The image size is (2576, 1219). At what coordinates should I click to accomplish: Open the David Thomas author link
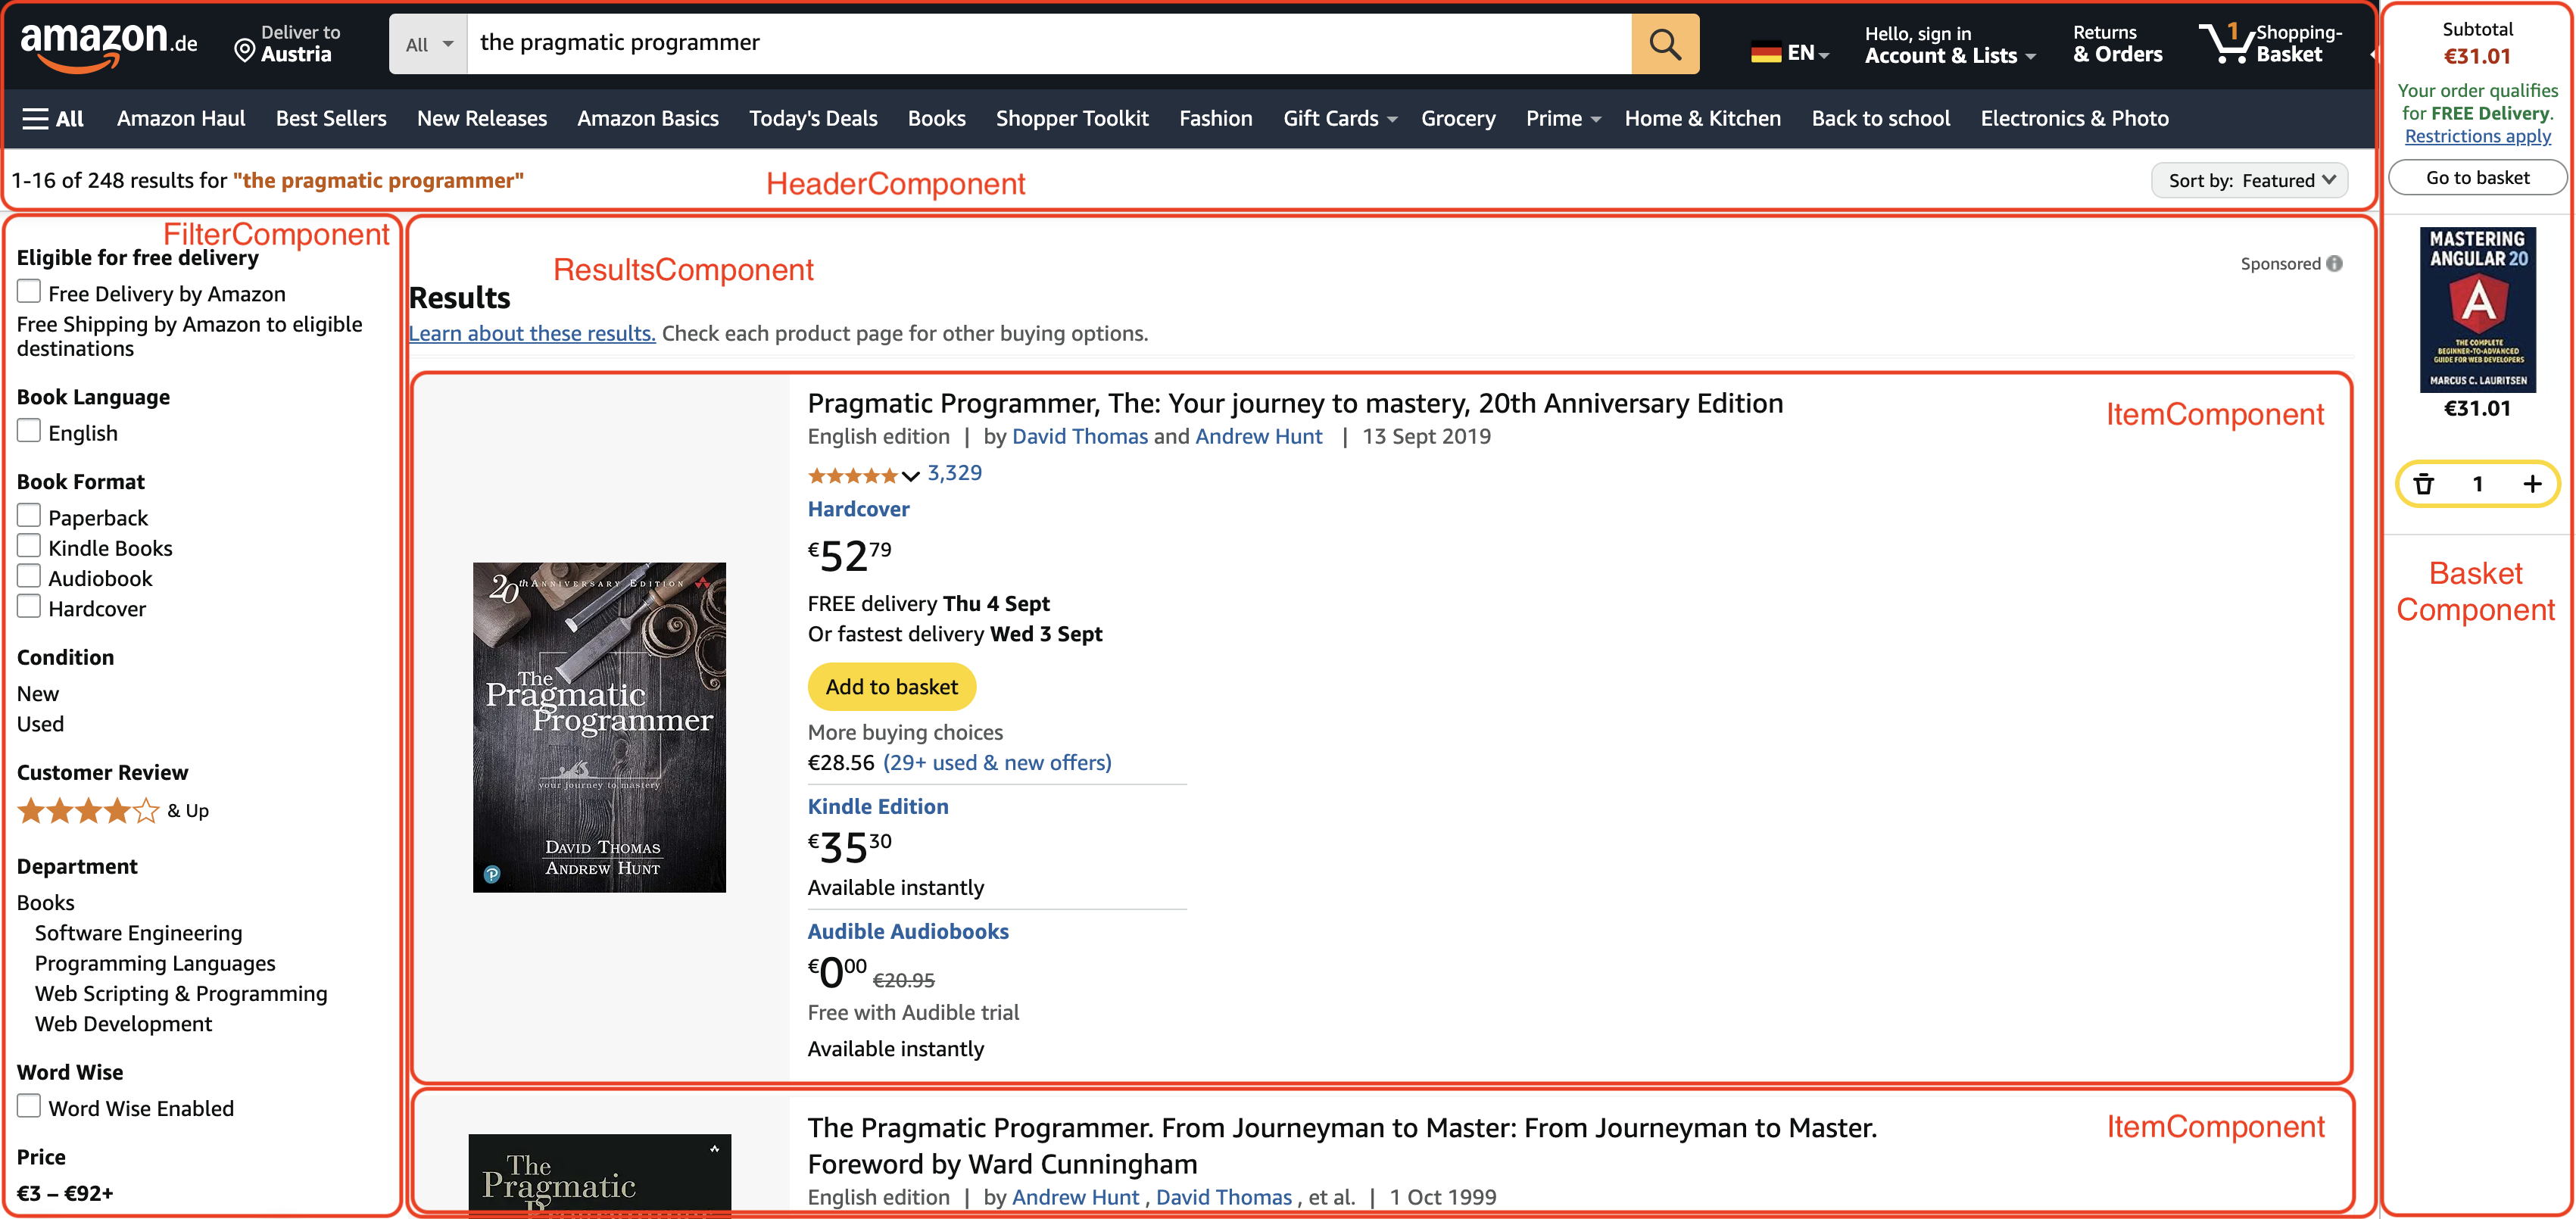click(1079, 437)
